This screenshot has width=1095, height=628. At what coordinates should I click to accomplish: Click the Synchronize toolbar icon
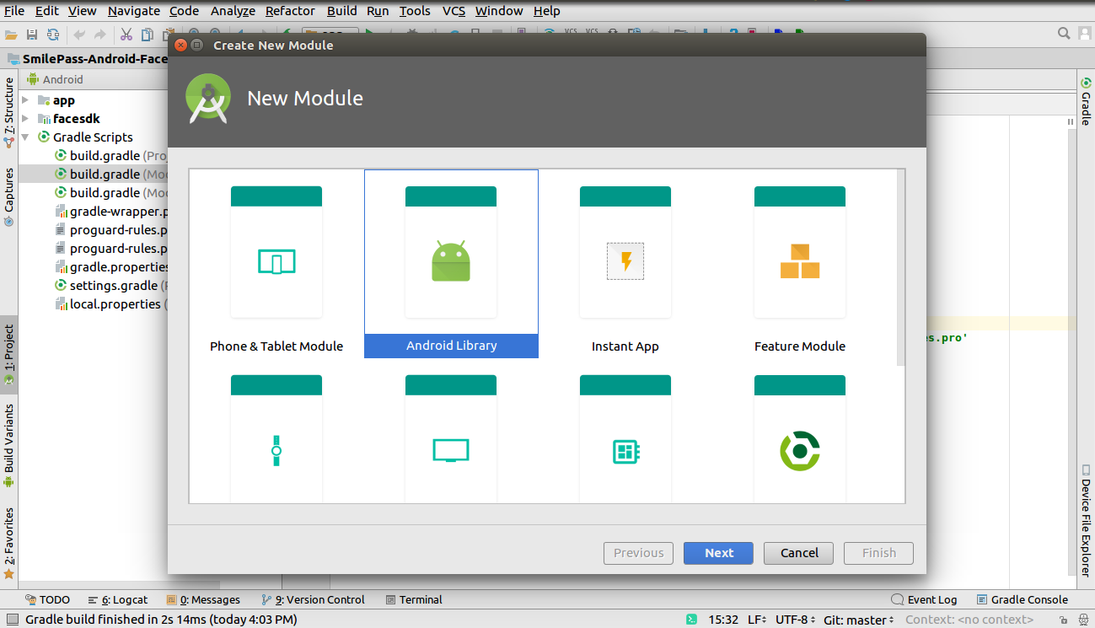coord(53,35)
